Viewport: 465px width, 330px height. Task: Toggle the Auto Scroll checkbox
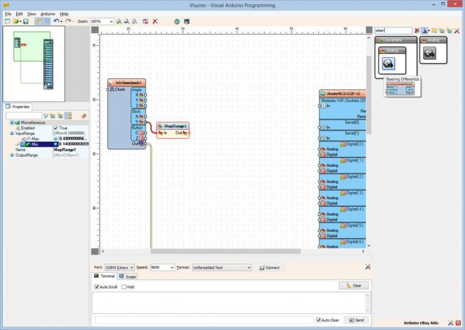coord(97,287)
